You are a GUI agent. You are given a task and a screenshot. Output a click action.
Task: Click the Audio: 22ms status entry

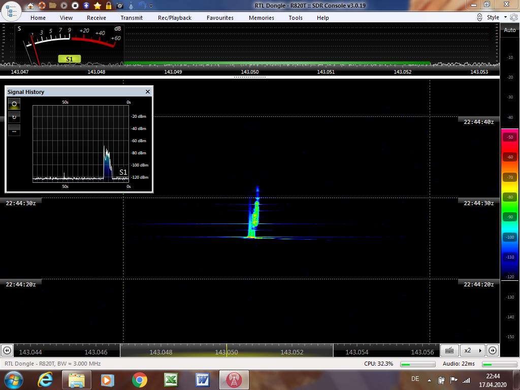459,364
